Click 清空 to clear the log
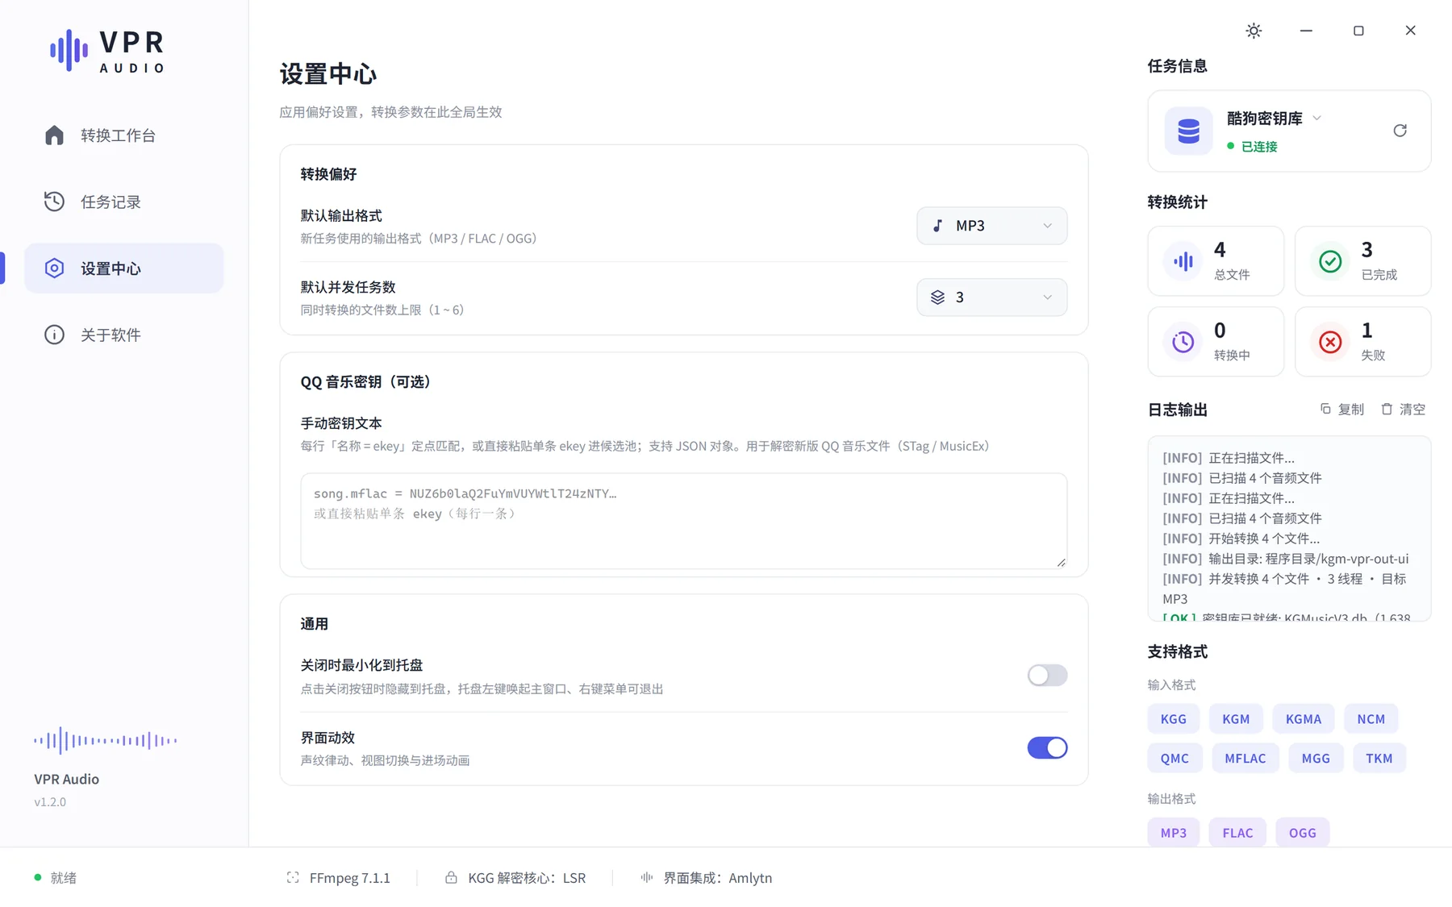 [1404, 410]
